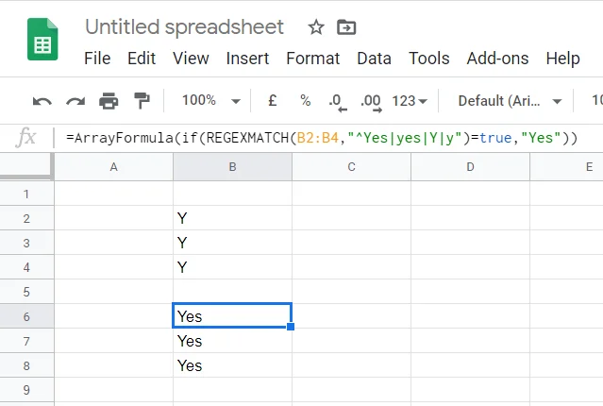Open the Default font dropdown
Image resolution: width=603 pixels, height=406 pixels.
510,100
